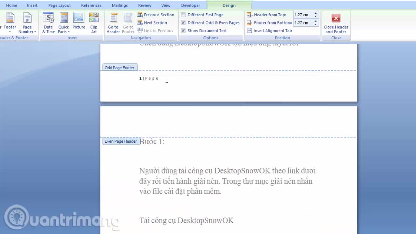Open the Insert tab
This screenshot has width=416, height=234.
[32, 5]
